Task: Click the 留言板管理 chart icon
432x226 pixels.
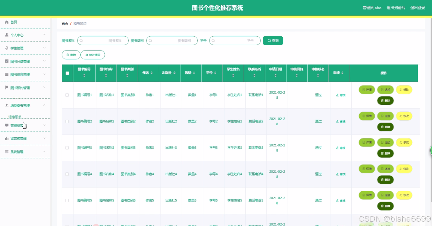Action: point(6,138)
